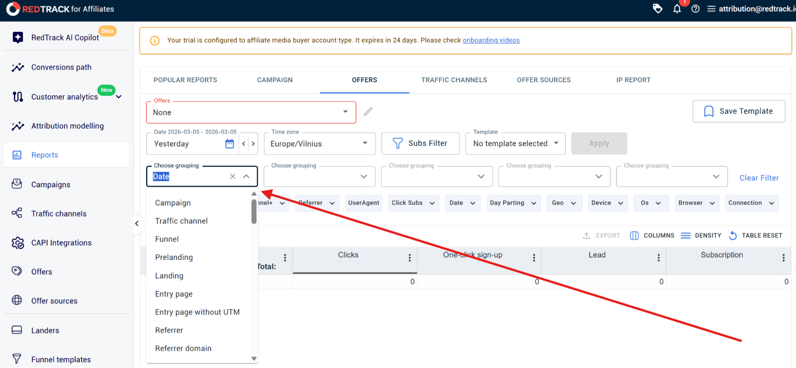The height and width of the screenshot is (368, 796).
Task: Open Traffic channels in sidebar
Action: [x=59, y=214]
